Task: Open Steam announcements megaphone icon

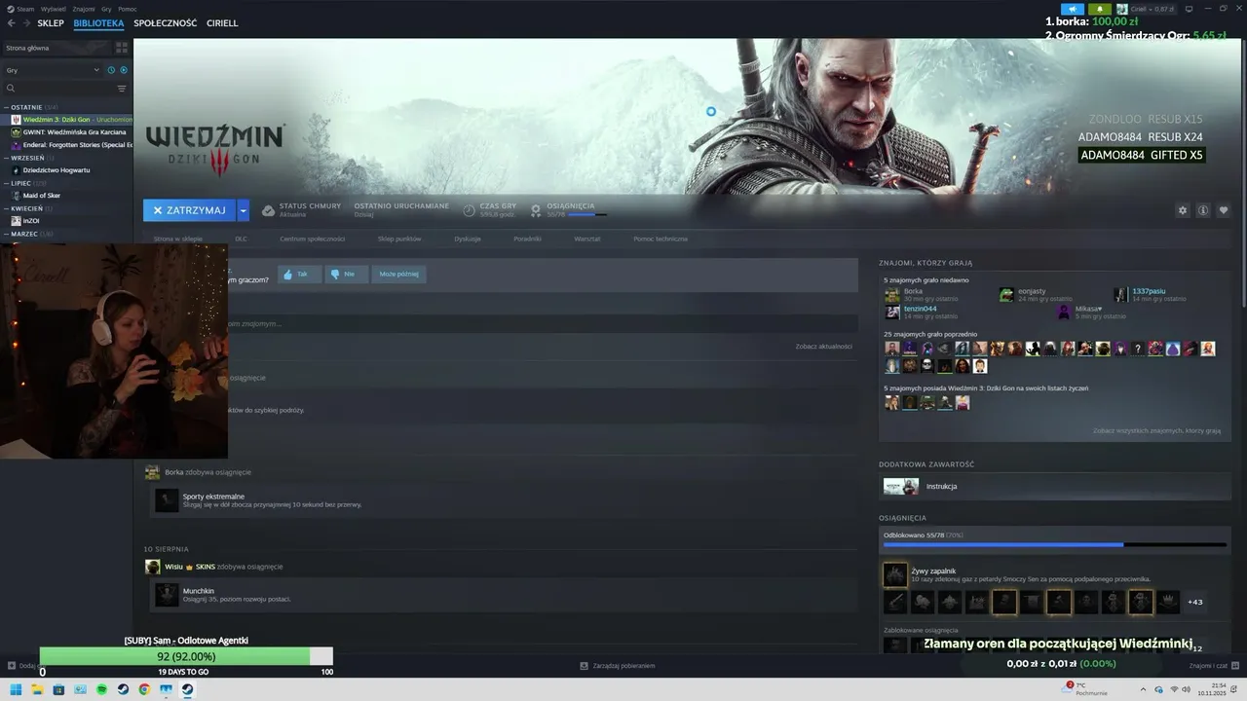Action: click(x=1073, y=9)
